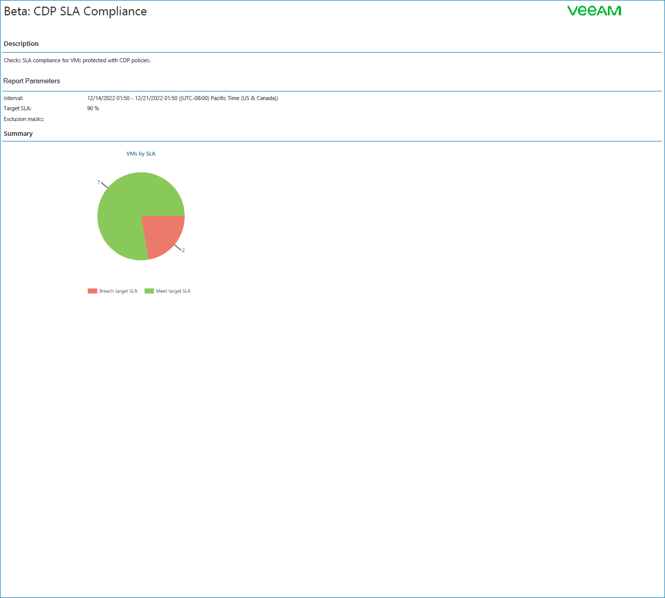Click the 'Checks SLA compliance for VMs' description text
This screenshot has height=598, width=665.
click(78, 60)
